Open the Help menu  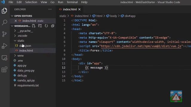84,2
